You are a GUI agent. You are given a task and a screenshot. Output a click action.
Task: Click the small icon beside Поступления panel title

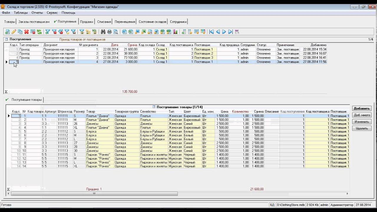(6, 39)
